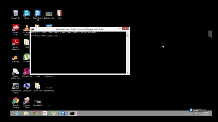218x122 pixels.
Task: Maximize the Command Prompt with Ruby window
Action: pos(120,28)
